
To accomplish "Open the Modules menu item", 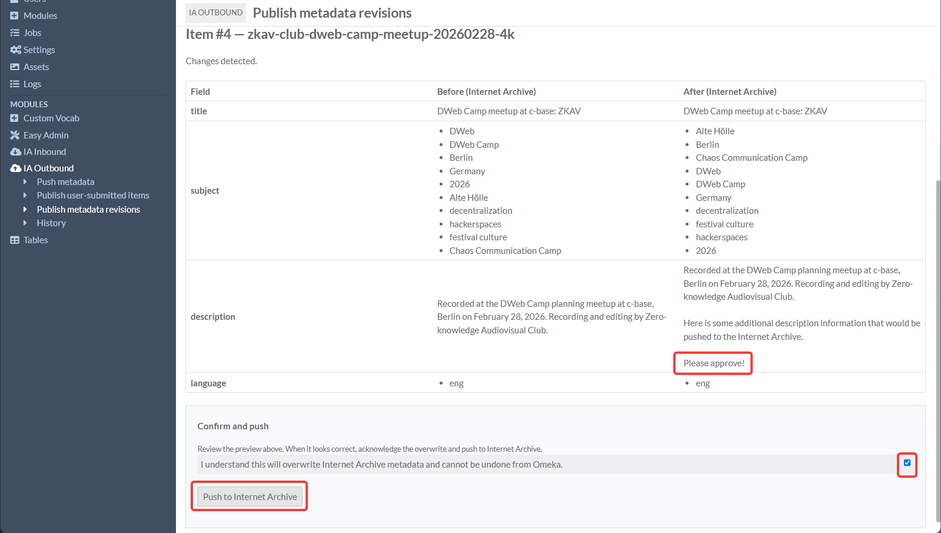I will pyautogui.click(x=40, y=16).
